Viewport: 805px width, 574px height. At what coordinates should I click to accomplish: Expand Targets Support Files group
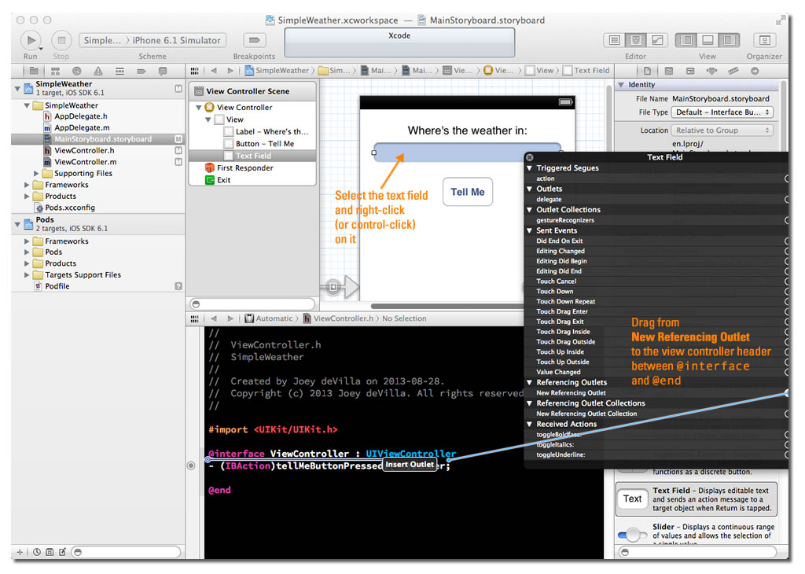click(x=27, y=275)
